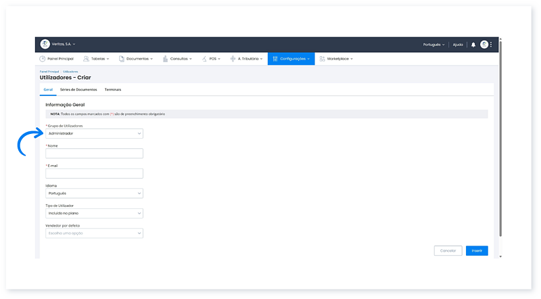Click the user avatar in top bar

484,44
